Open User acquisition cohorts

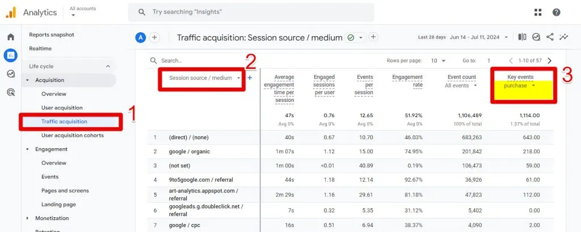(73, 135)
